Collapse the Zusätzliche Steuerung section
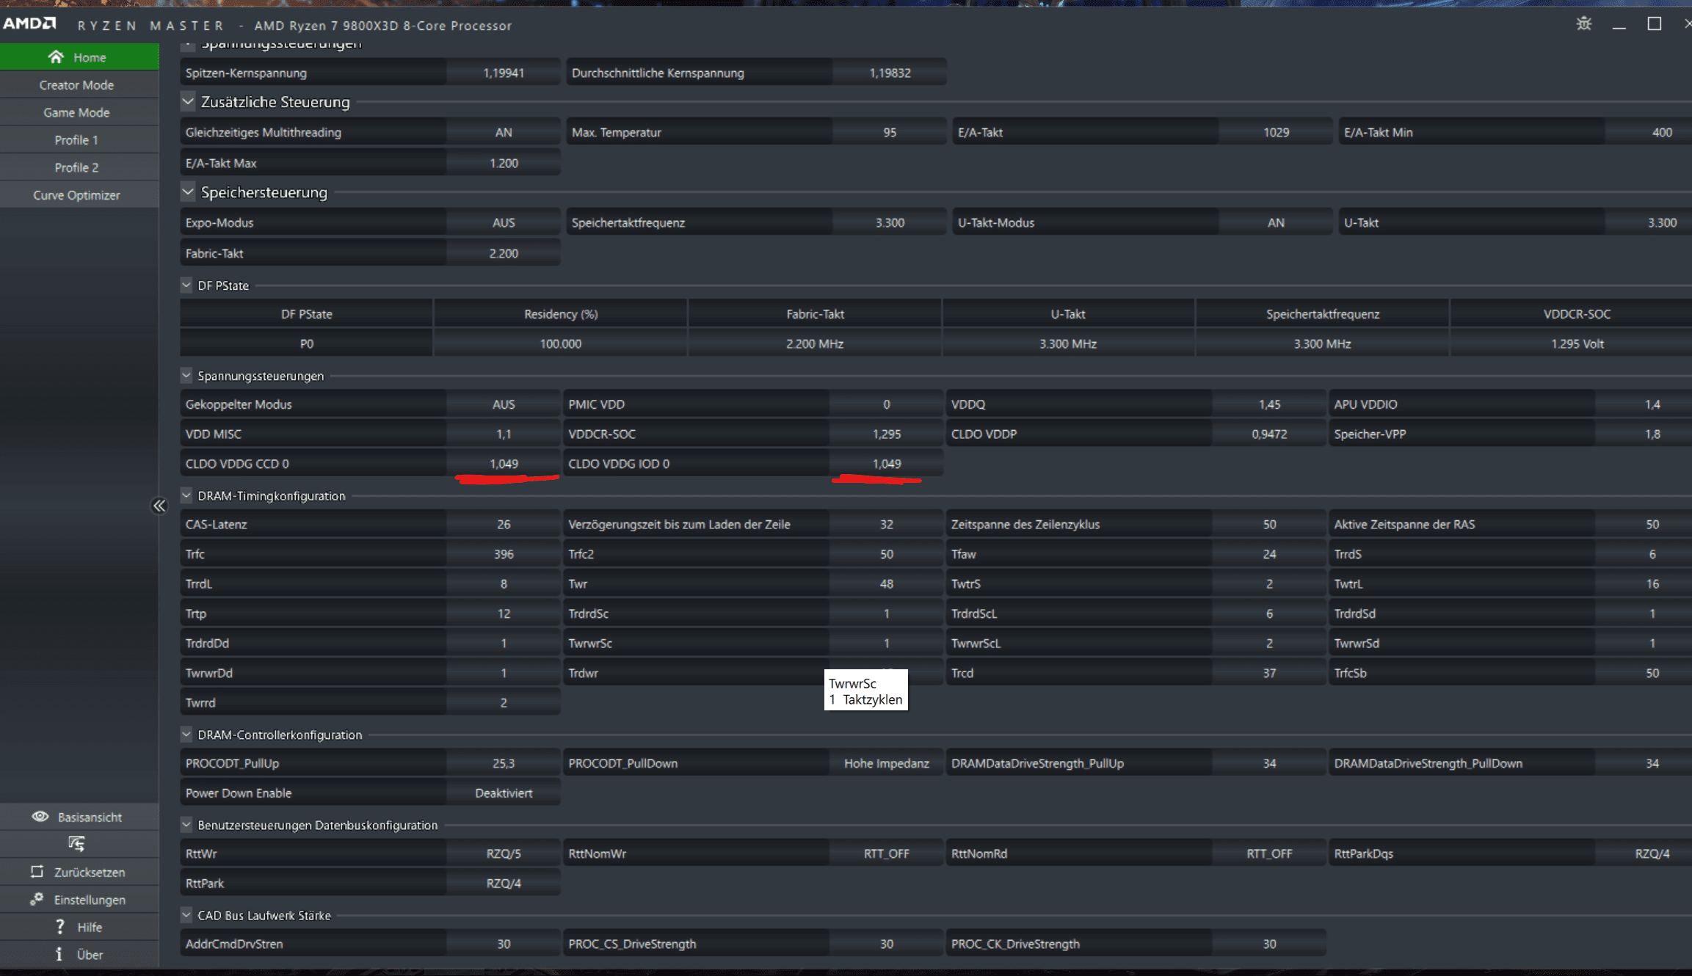 point(188,101)
